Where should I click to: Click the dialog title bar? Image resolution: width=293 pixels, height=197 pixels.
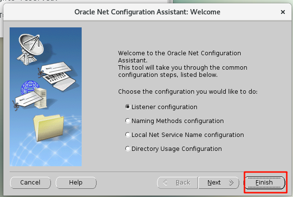(x=147, y=12)
